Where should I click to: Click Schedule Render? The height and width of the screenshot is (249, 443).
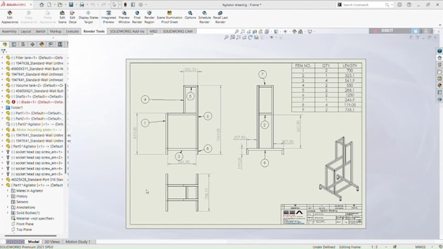point(205,17)
